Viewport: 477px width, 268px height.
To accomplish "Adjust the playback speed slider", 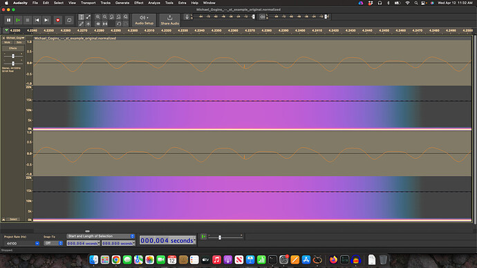I will coord(220,238).
